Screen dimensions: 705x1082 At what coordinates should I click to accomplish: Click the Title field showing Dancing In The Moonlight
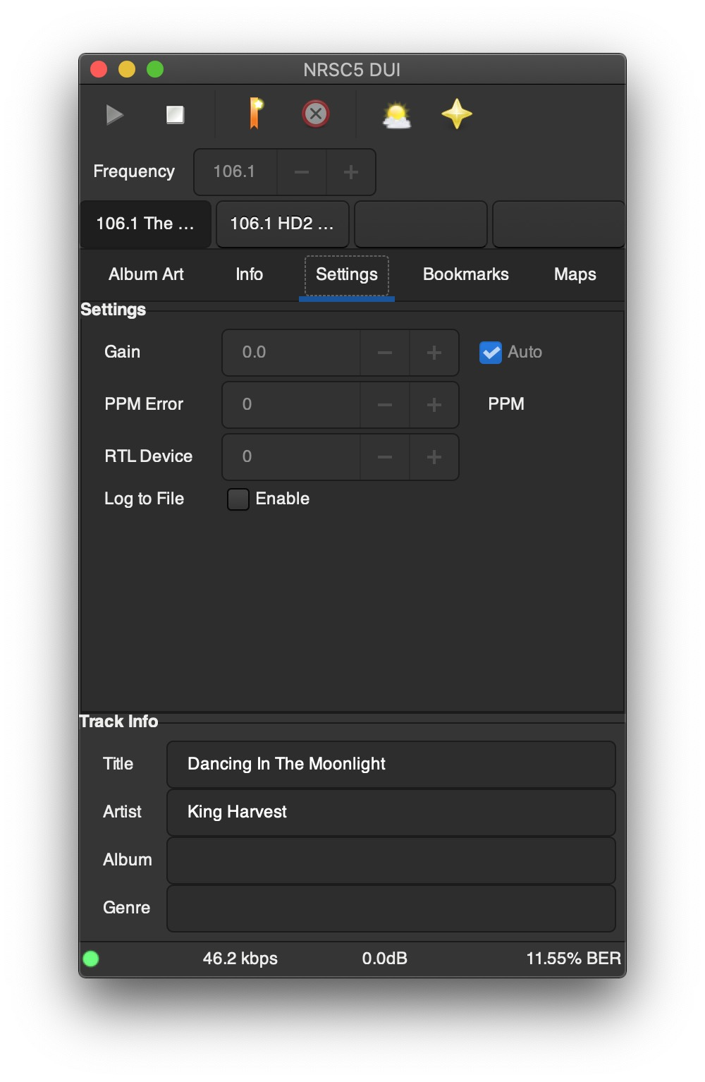[391, 765]
